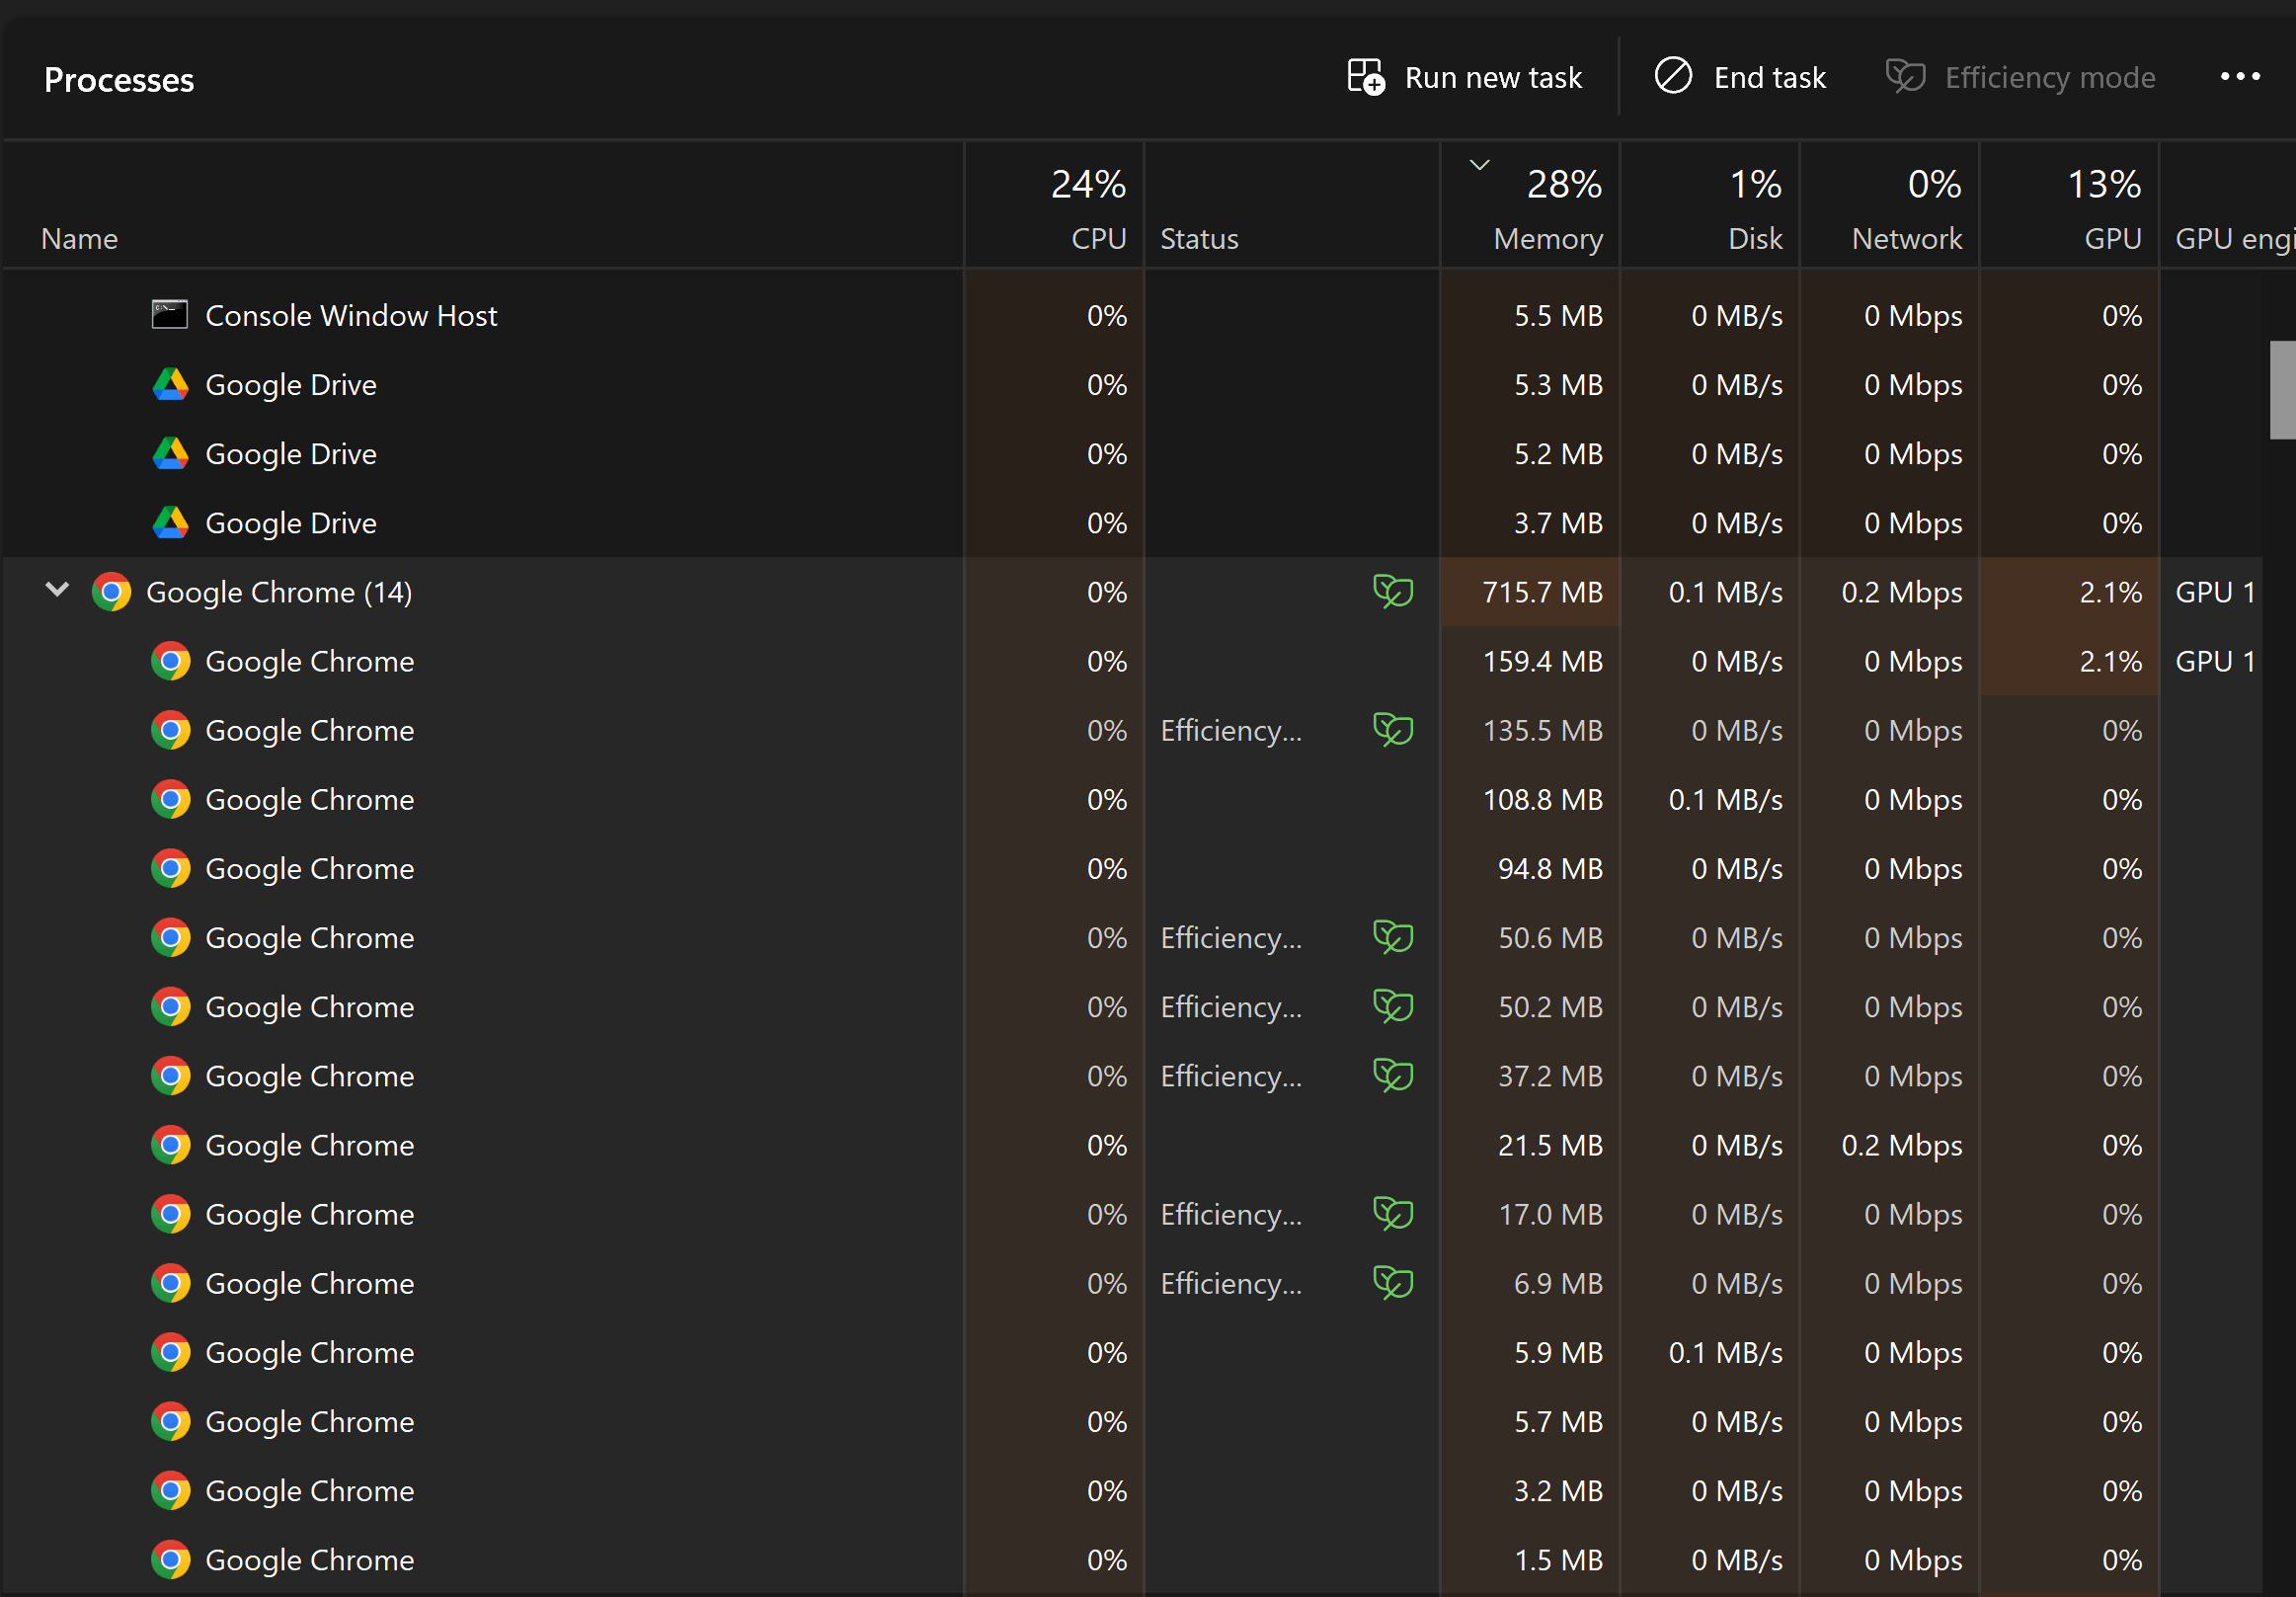This screenshot has width=2296, height=1597.
Task: Click the green leaf icon on Chrome (14) row
Action: pos(1392,592)
